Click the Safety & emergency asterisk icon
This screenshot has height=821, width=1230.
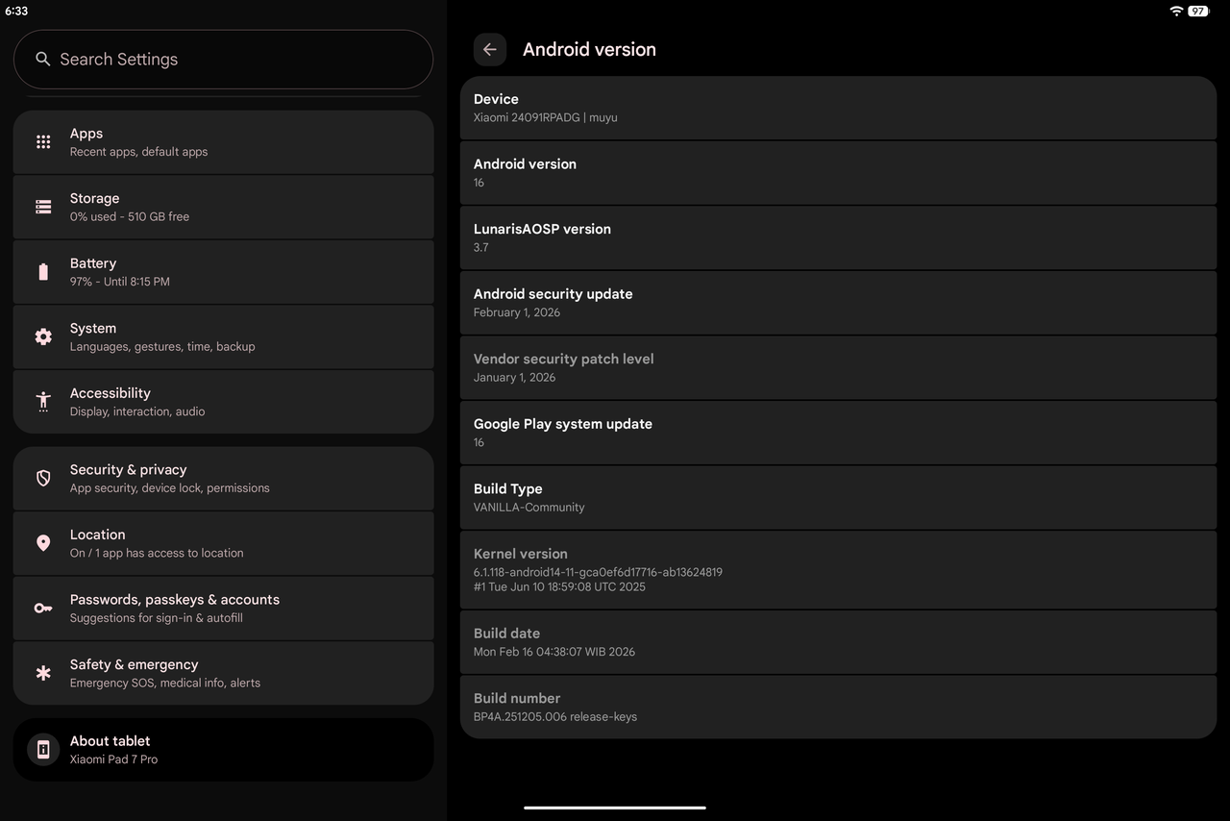43,673
